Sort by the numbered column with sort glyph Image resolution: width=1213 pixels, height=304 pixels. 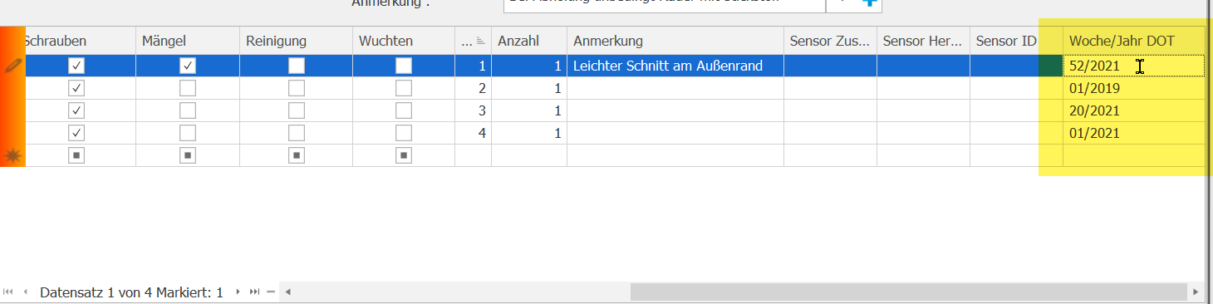tap(474, 41)
